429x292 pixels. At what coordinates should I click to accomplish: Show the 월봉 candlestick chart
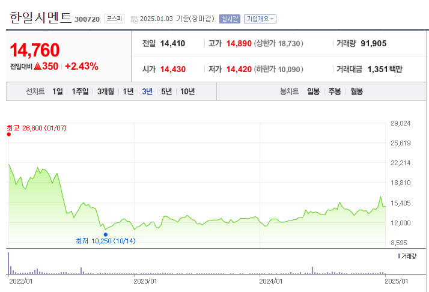pos(356,91)
